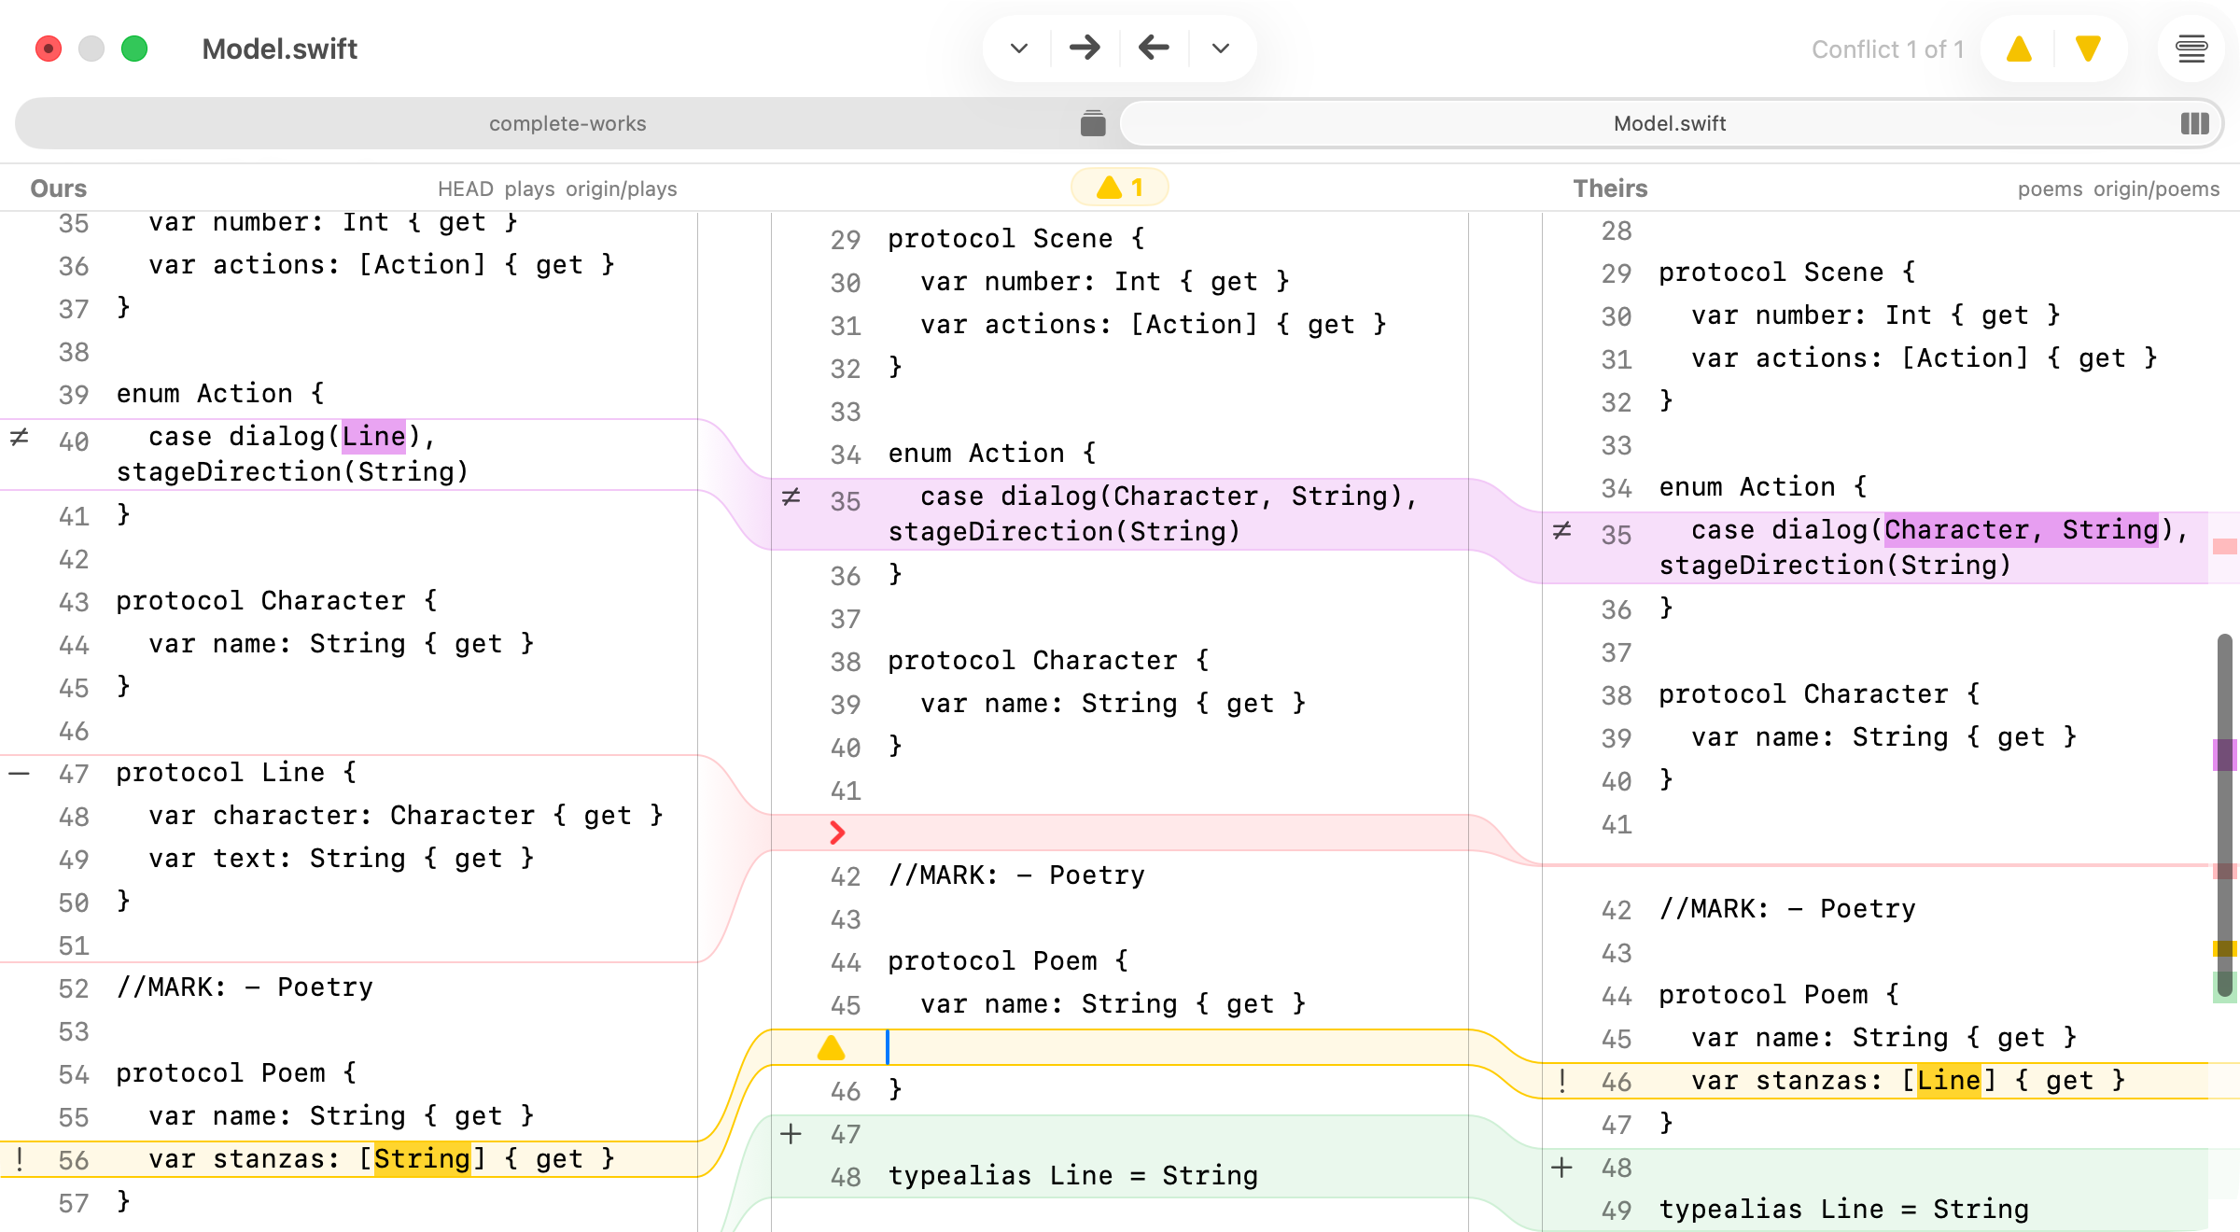The height and width of the screenshot is (1232, 2240).
Task: Click the repository bucket icon in the path bar
Action: click(x=1093, y=123)
